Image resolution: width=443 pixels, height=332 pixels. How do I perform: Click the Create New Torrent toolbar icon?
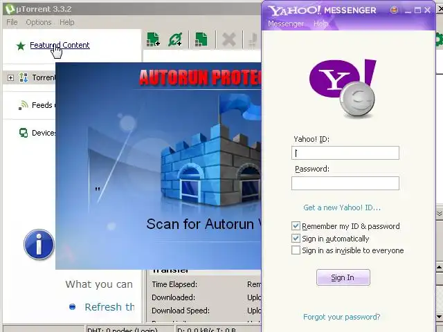[x=201, y=39]
